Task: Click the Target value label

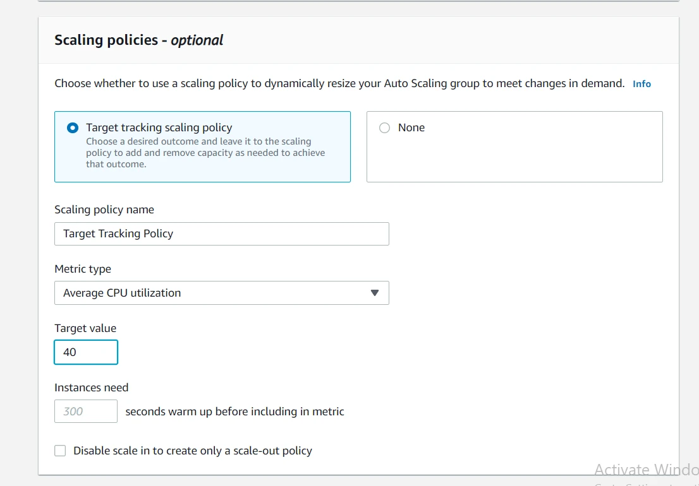Action: point(85,328)
